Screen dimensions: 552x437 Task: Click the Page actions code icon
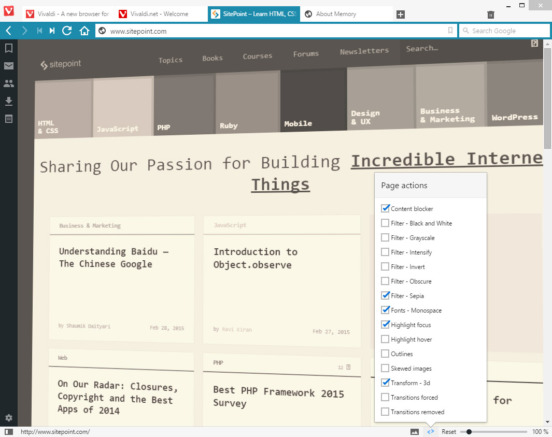pyautogui.click(x=430, y=432)
